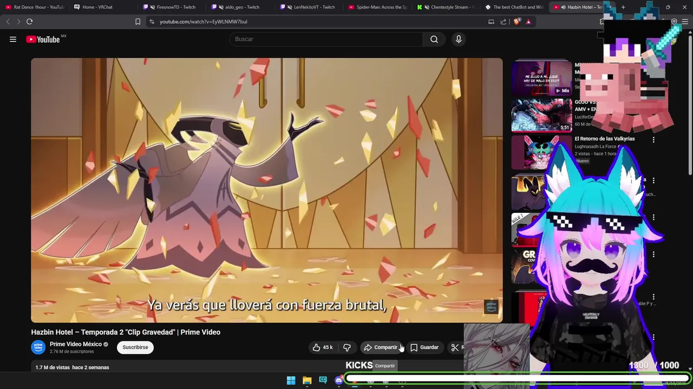
Task: Open Discord from taskbar
Action: [339, 380]
